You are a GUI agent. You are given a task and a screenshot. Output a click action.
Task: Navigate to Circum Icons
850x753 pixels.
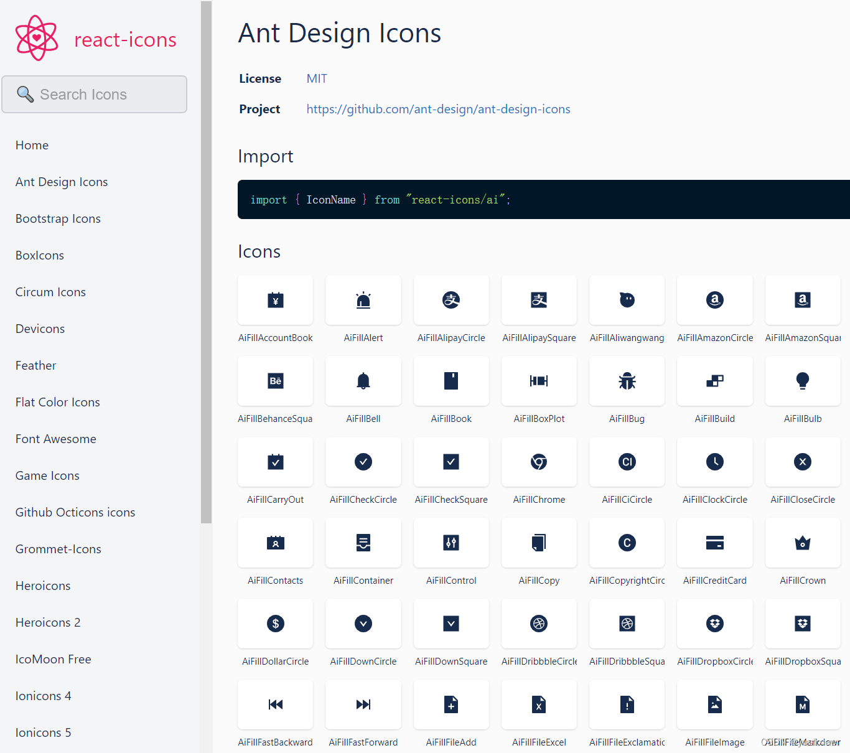(50, 292)
